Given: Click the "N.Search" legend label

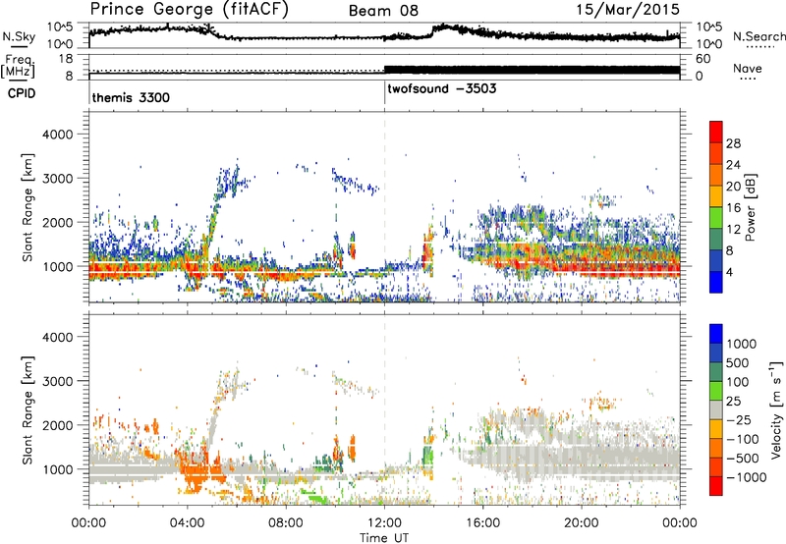Looking at the screenshot, I should click(758, 36).
